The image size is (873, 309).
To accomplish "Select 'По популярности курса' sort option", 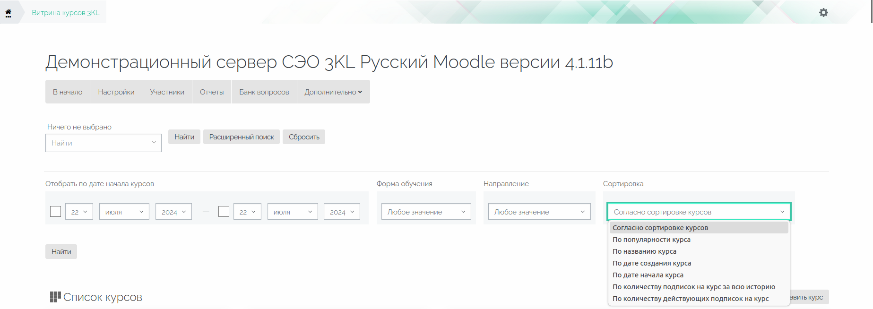I will coord(699,240).
